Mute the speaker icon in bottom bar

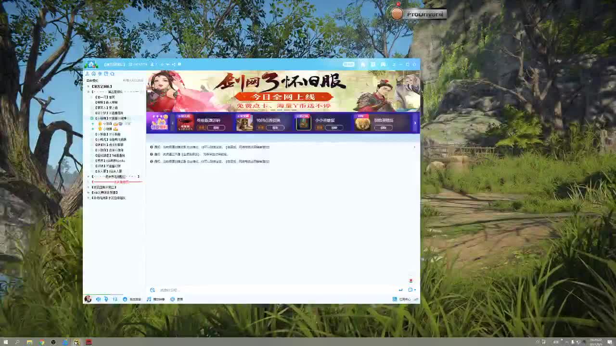98,299
